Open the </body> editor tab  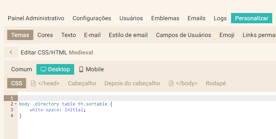(x=183, y=83)
